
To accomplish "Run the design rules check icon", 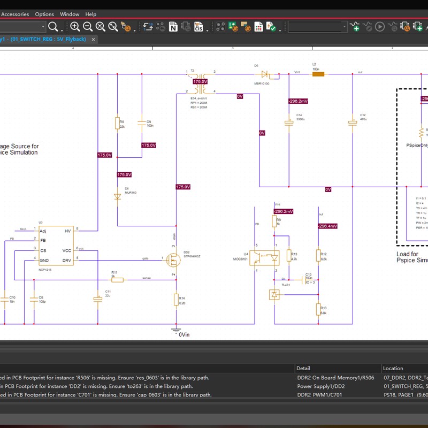I will [271, 27].
